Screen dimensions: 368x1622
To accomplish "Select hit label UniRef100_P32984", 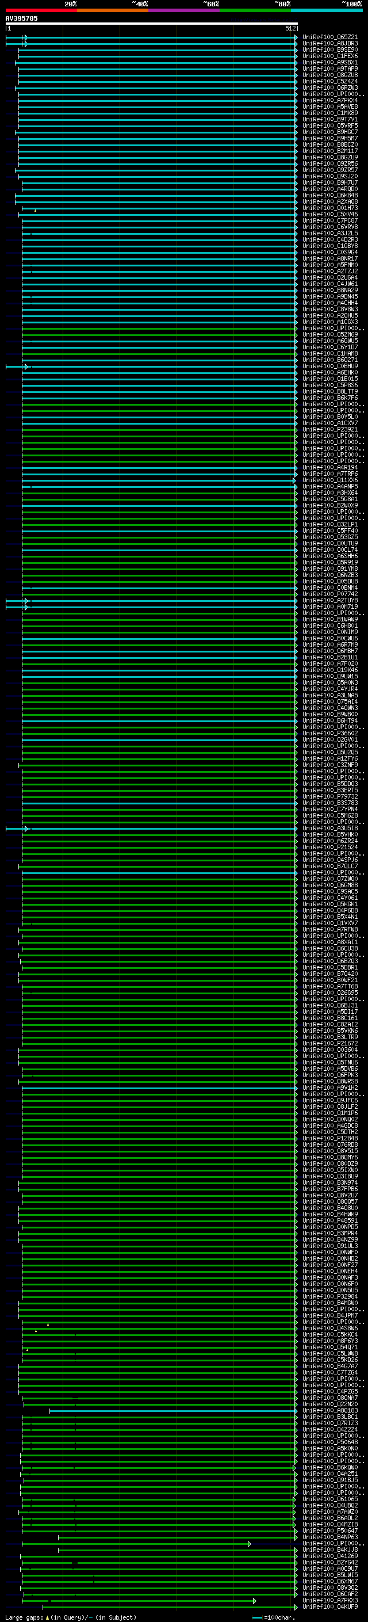I will 329,1296.
